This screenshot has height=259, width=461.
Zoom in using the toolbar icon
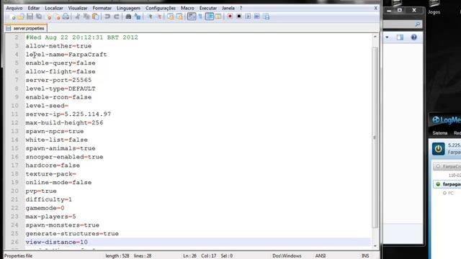tap(150, 17)
